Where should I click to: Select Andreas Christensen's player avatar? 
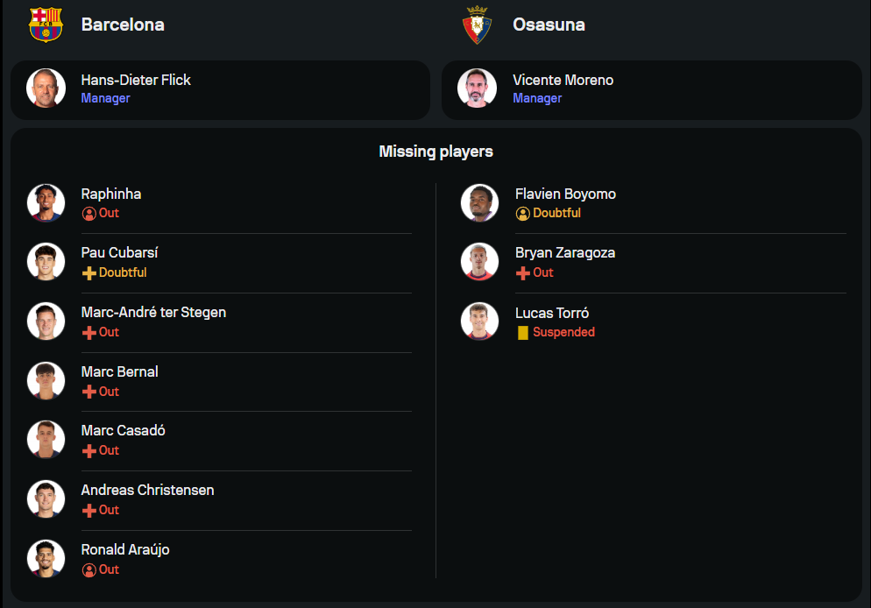(x=46, y=499)
